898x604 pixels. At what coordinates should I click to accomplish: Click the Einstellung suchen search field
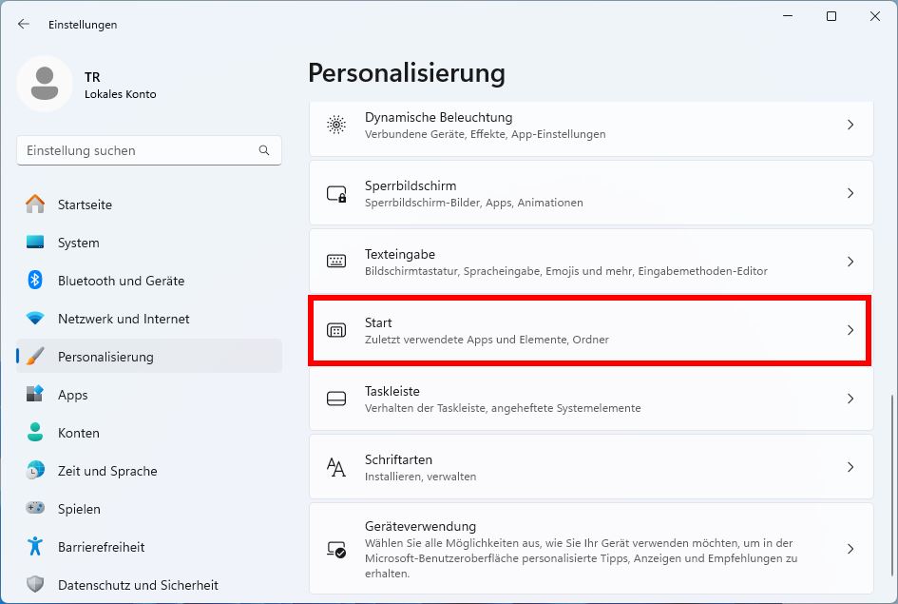(148, 150)
